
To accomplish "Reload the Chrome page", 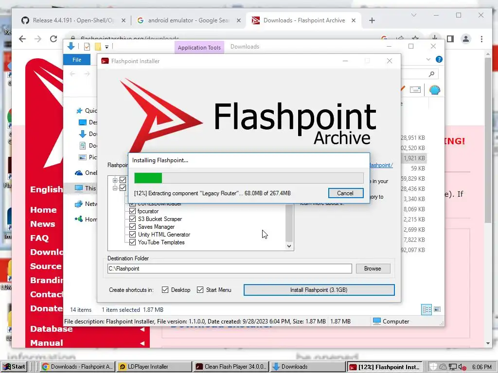I will point(53,39).
